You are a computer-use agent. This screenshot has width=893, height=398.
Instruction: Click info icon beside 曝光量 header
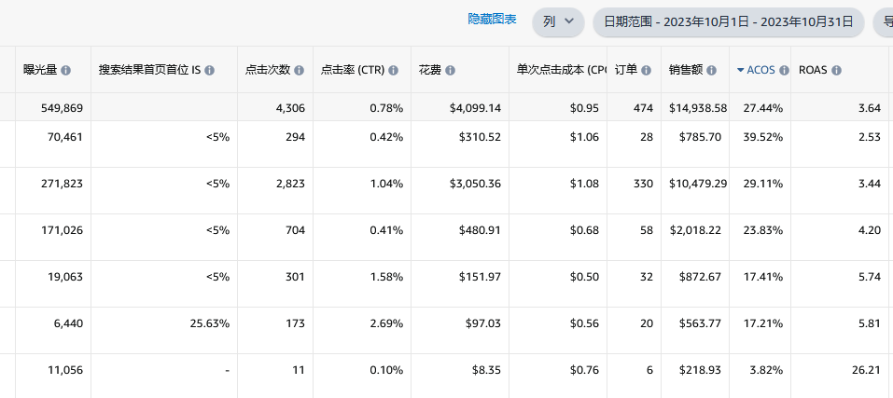[66, 71]
